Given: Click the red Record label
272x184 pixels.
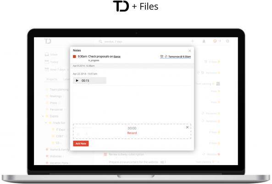Looking at the screenshot, I should coord(132,133).
